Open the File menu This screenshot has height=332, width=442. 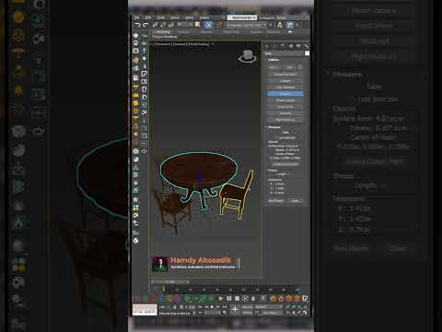[x=137, y=18]
